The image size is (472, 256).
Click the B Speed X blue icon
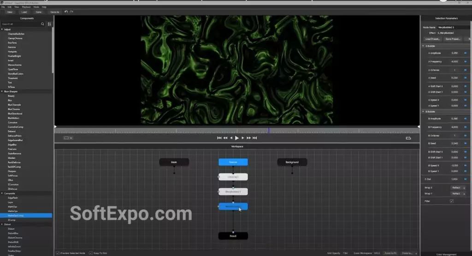point(465,165)
